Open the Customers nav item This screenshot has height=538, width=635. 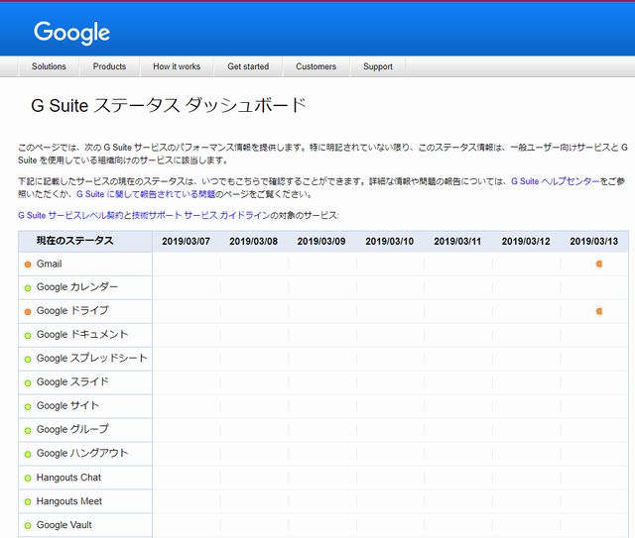pos(316,66)
